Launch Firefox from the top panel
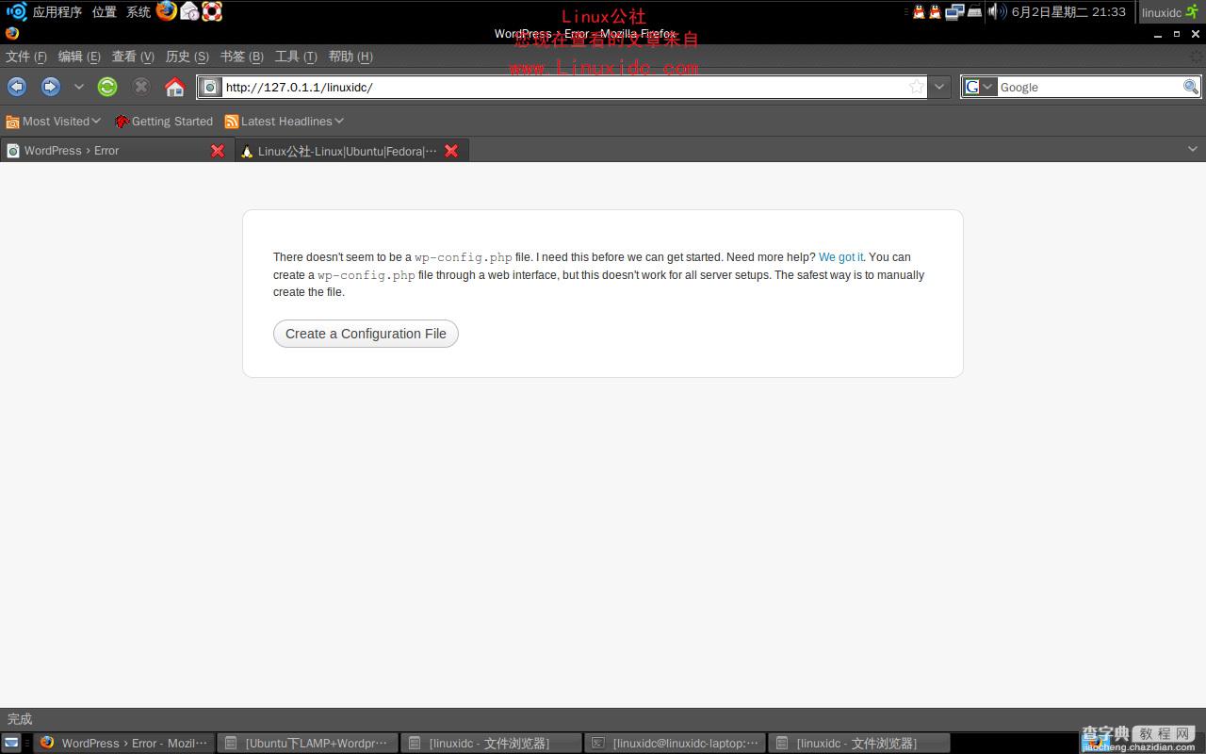Screen dimensions: 1206x754 pyautogui.click(x=167, y=11)
